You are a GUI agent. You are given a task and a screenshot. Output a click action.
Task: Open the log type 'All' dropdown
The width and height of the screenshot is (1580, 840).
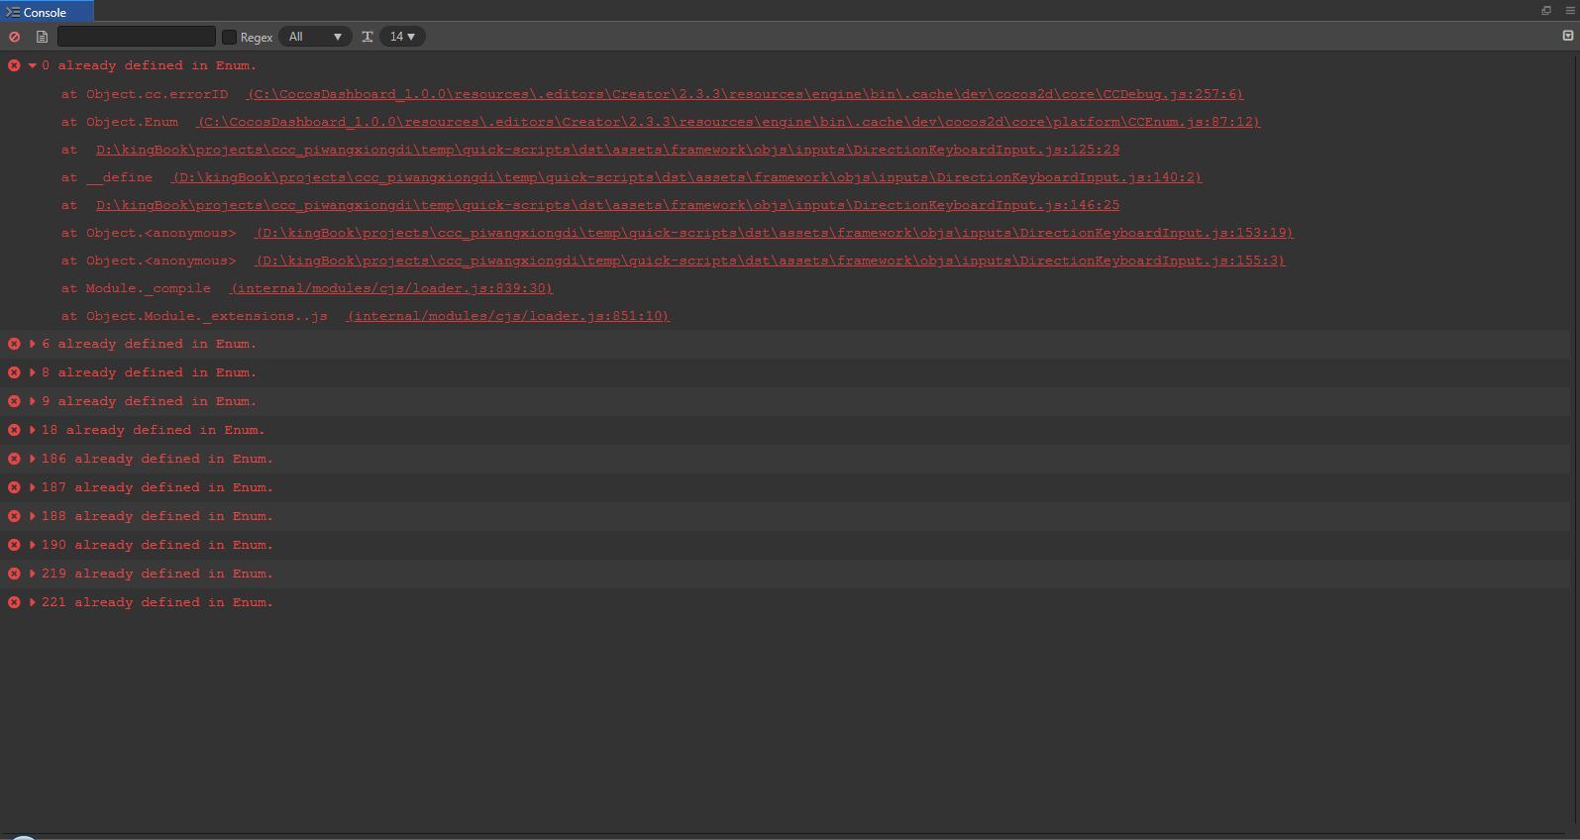(x=315, y=37)
